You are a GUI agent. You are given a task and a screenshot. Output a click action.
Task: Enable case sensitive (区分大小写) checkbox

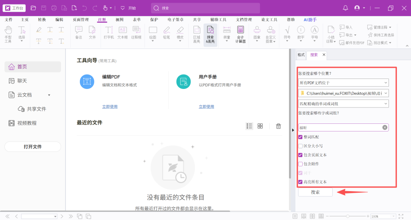[300, 146]
